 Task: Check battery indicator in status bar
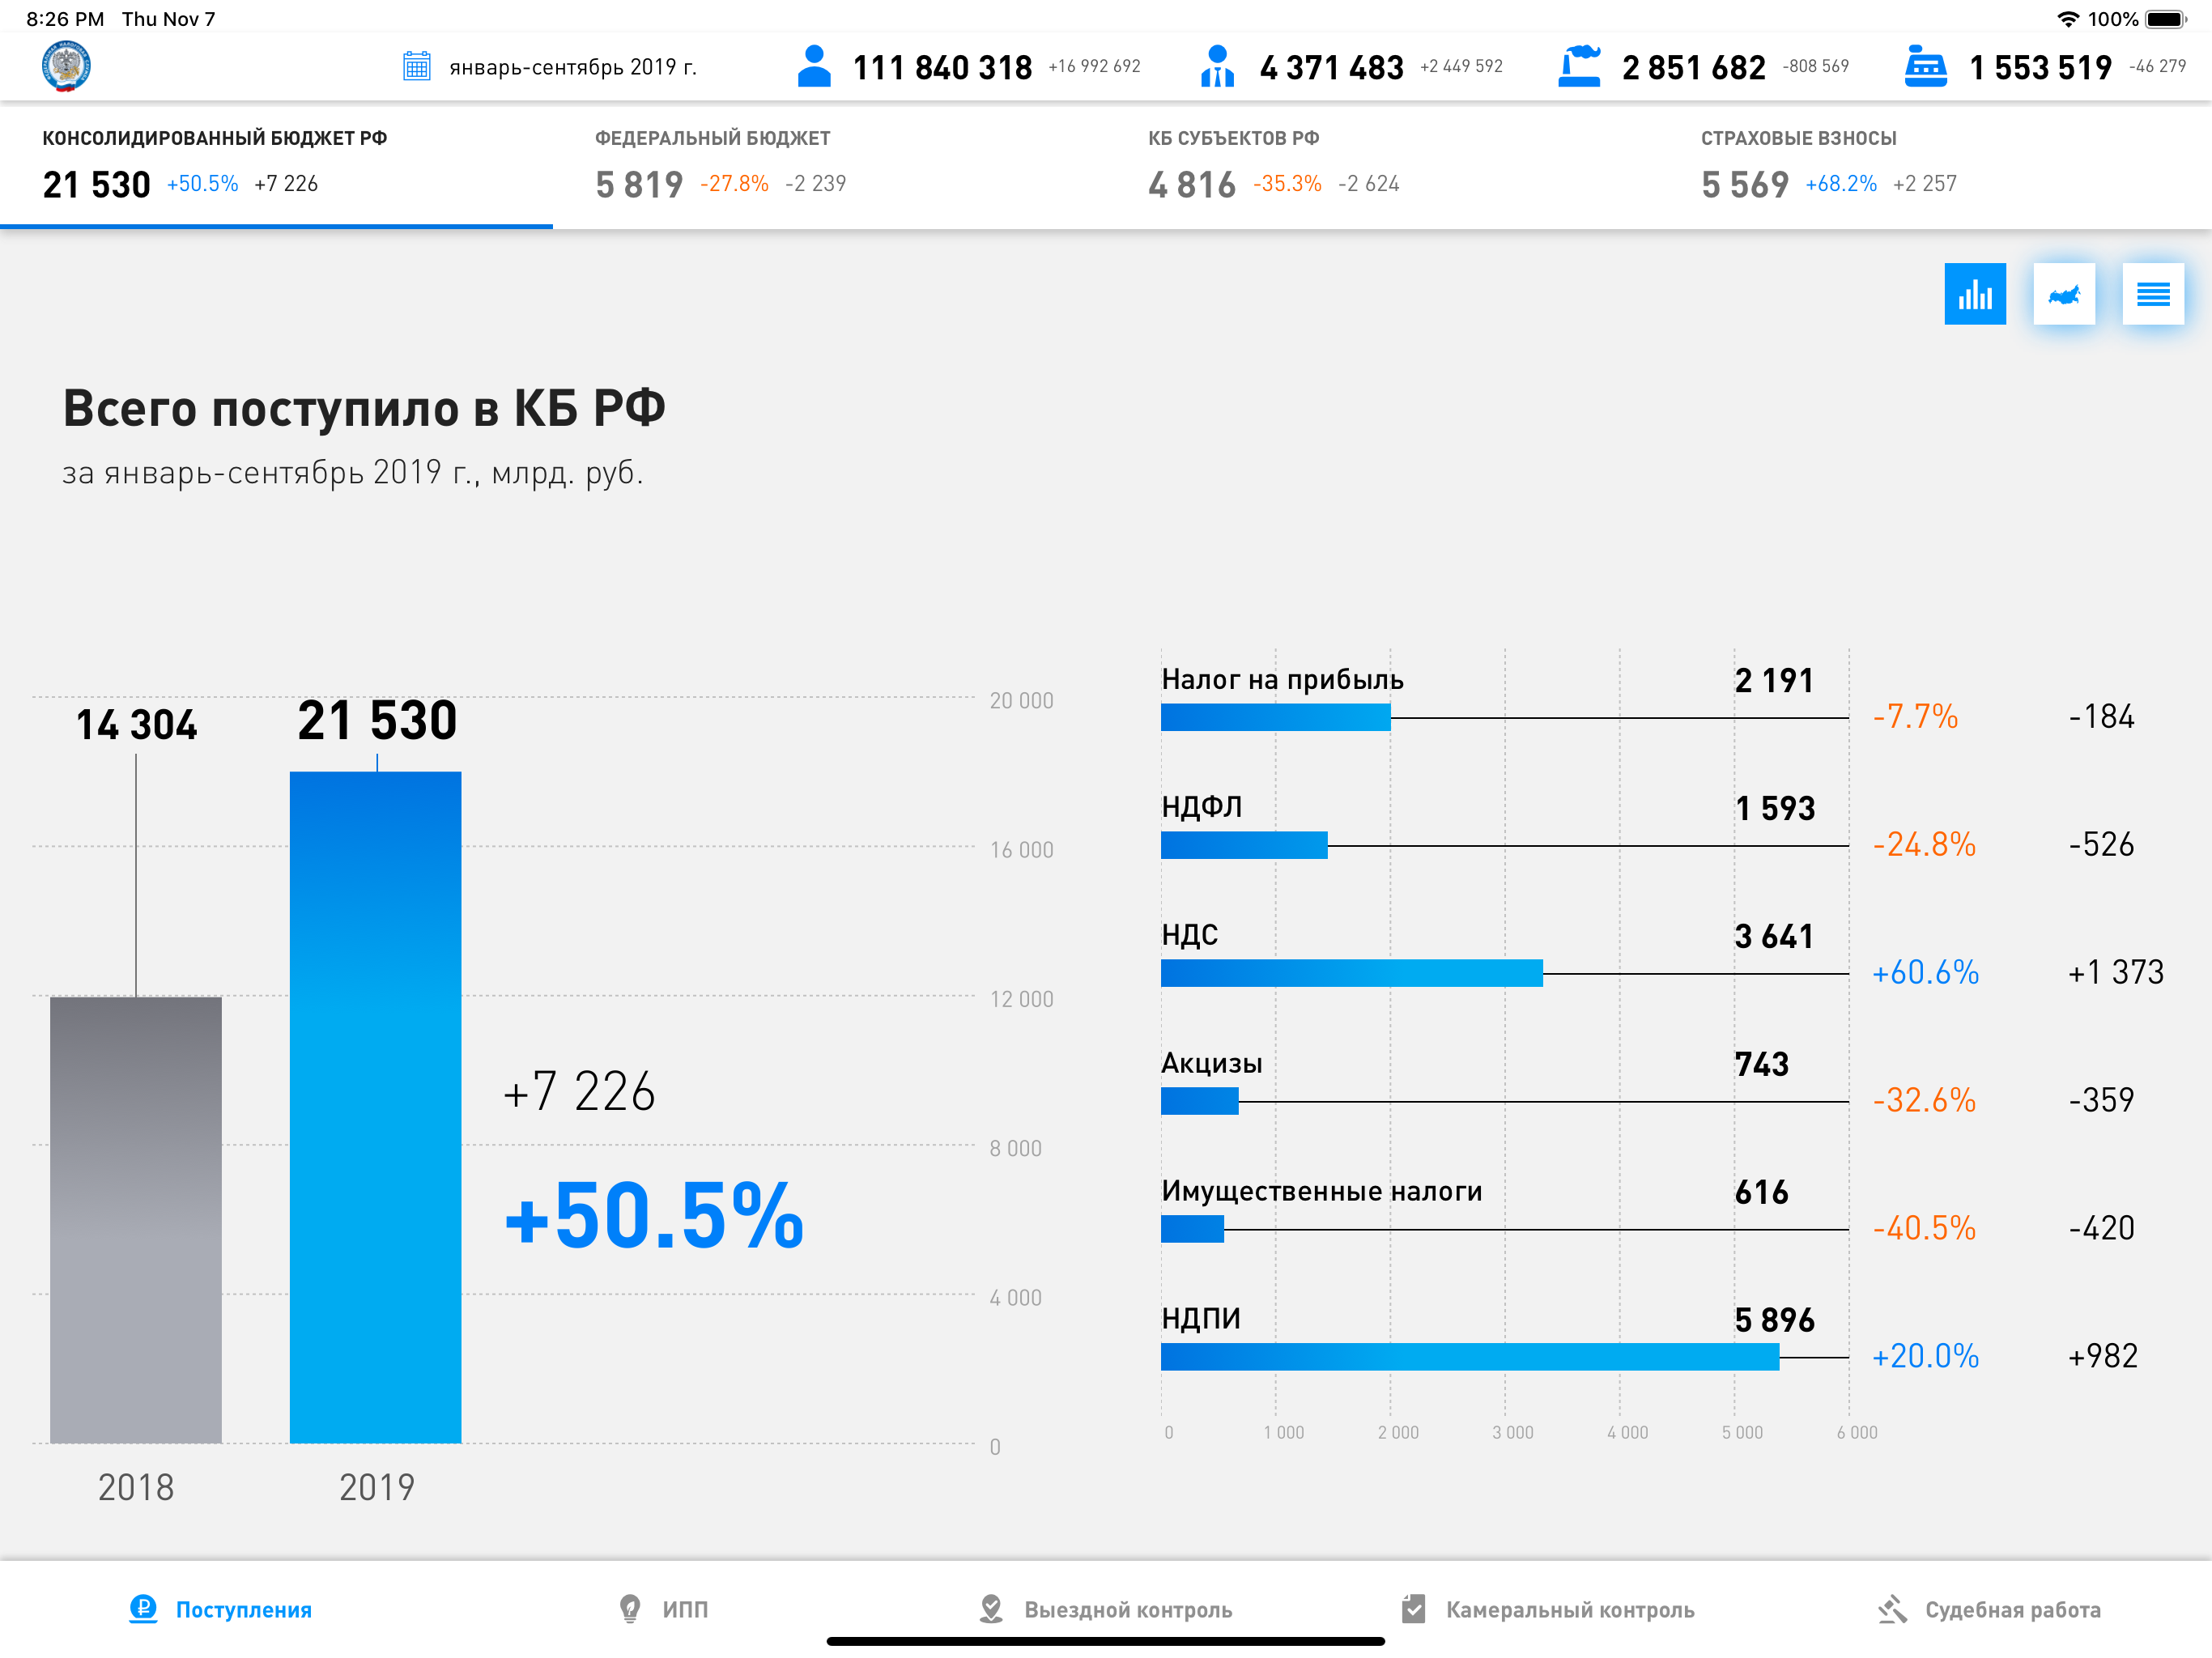point(2166,19)
